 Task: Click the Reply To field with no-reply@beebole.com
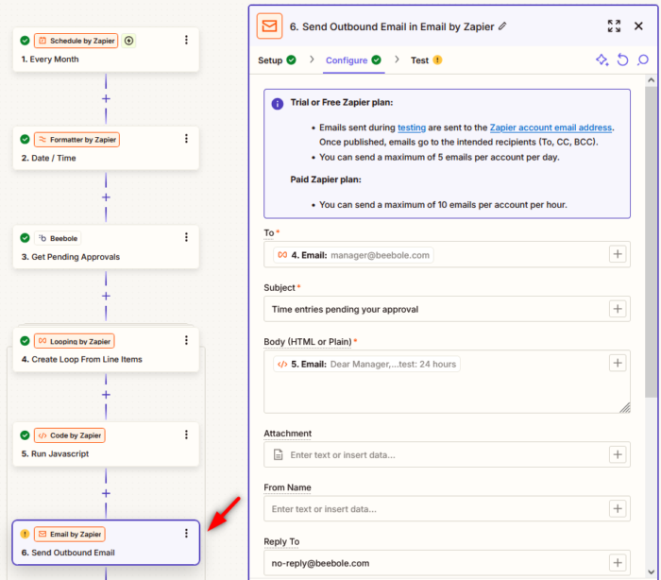coord(447,563)
